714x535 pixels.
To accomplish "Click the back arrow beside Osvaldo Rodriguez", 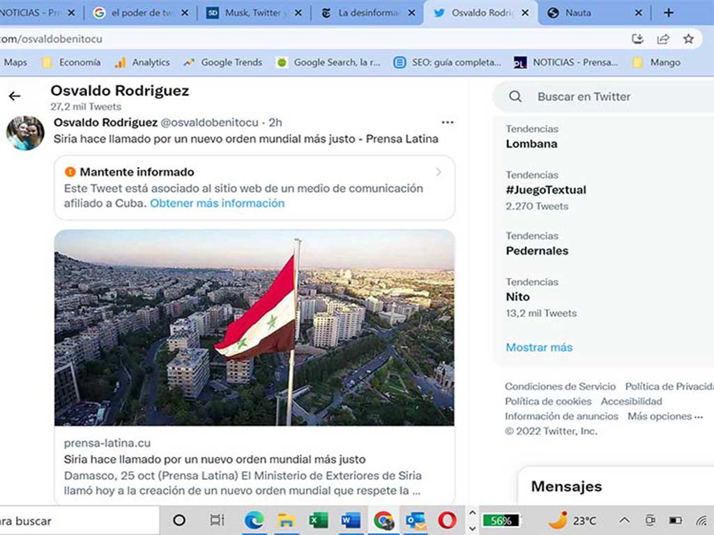I will click(x=15, y=96).
